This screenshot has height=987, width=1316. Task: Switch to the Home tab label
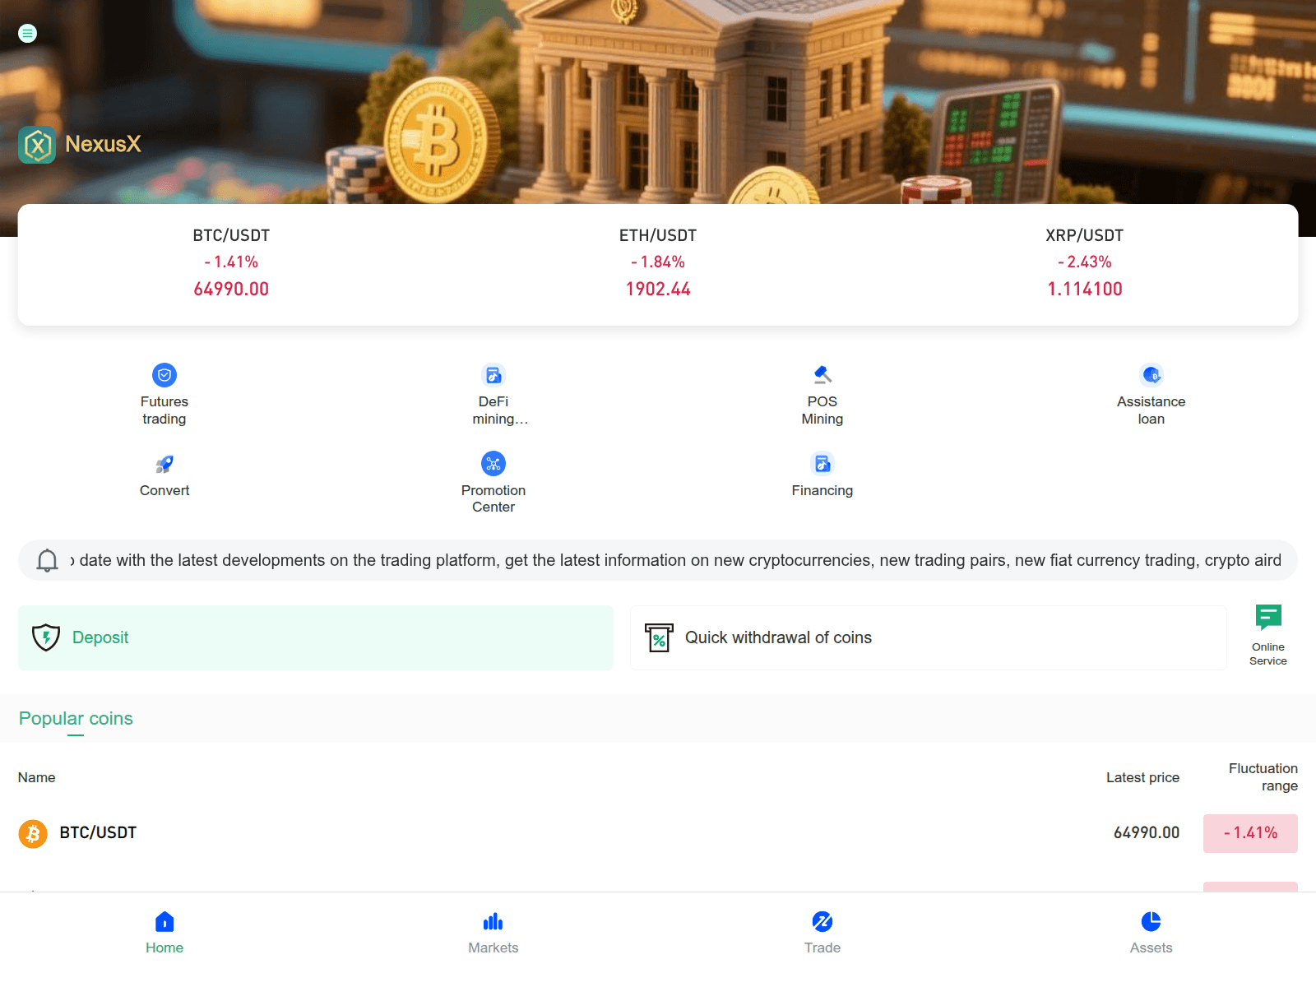(164, 948)
